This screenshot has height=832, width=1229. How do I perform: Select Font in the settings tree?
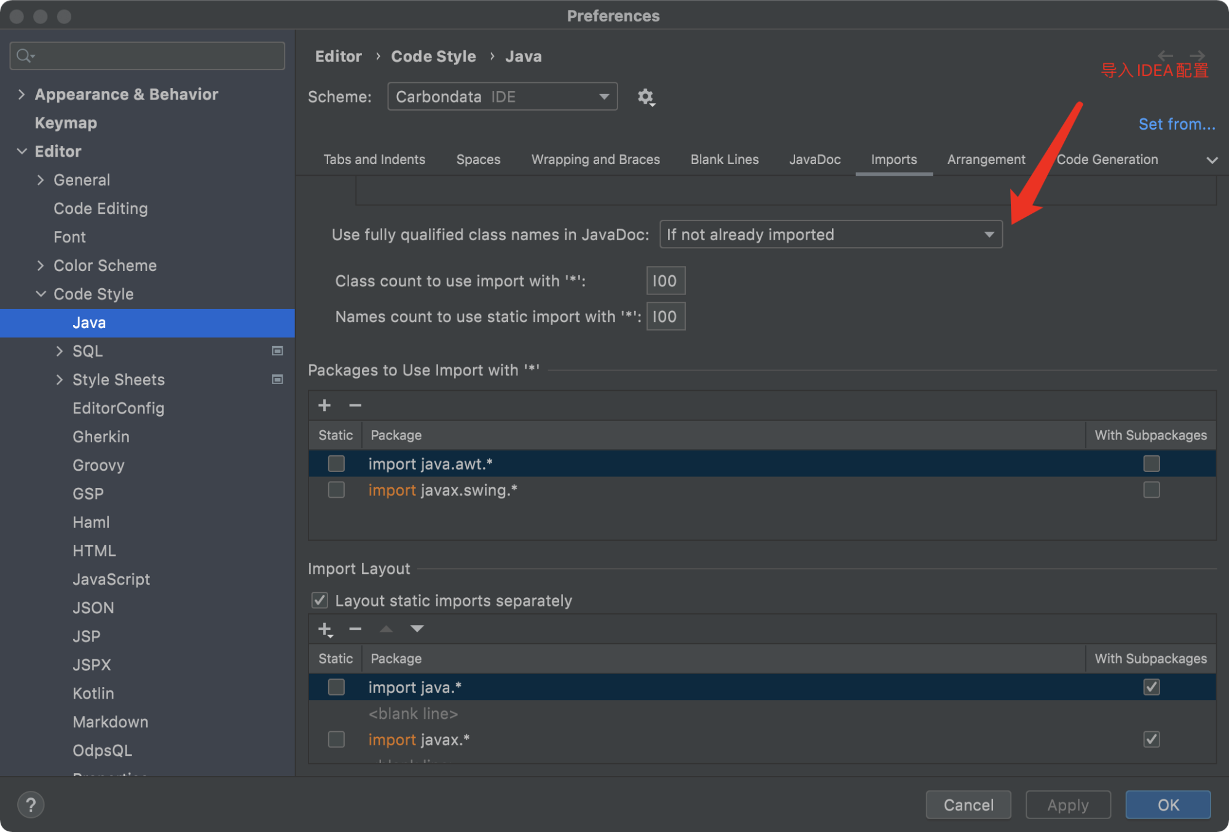pos(69,237)
